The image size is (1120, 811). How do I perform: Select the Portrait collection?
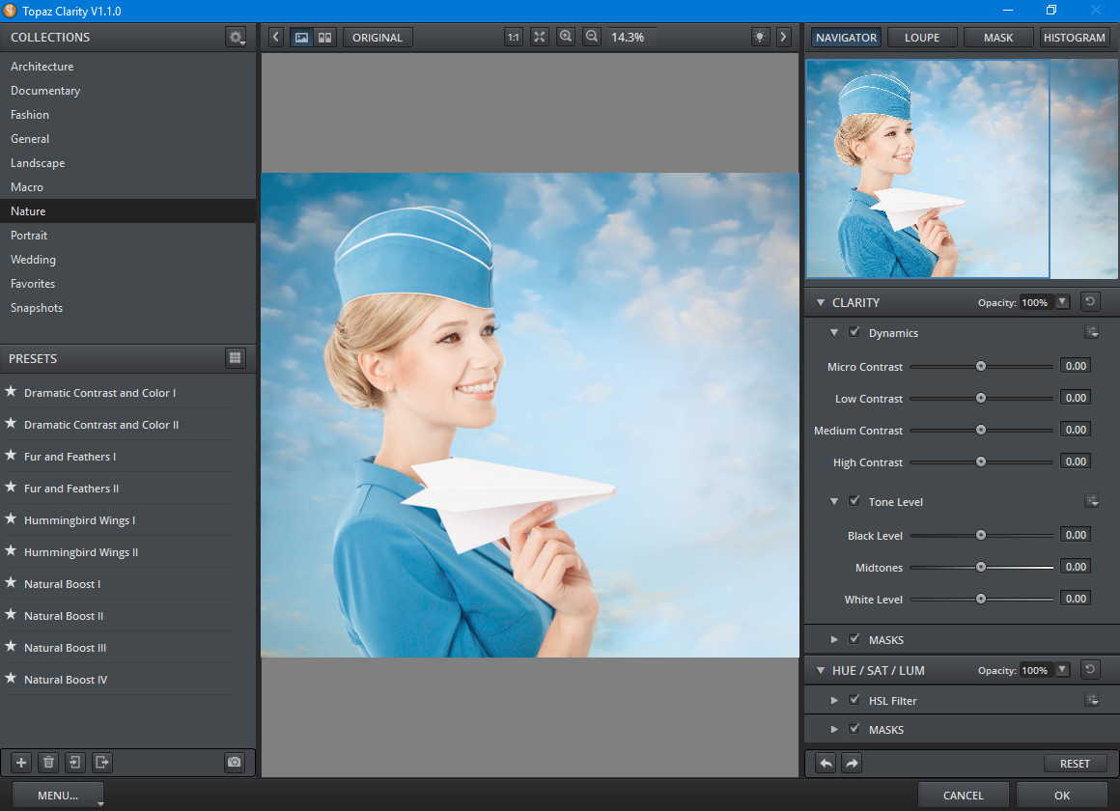coord(29,236)
